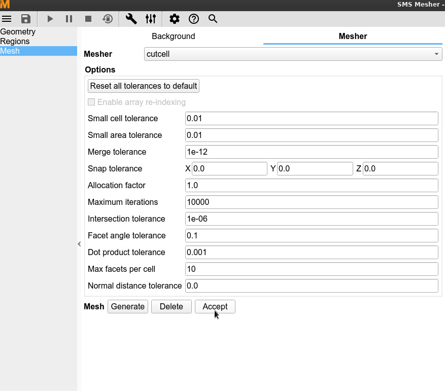Open the gear settings icon

[175, 19]
